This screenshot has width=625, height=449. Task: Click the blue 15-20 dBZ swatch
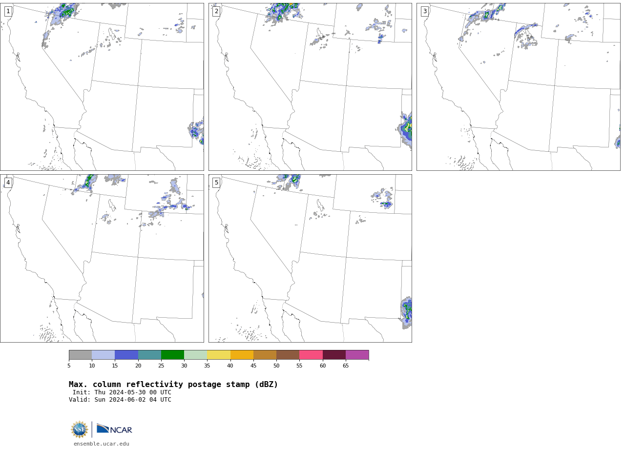coord(126,355)
